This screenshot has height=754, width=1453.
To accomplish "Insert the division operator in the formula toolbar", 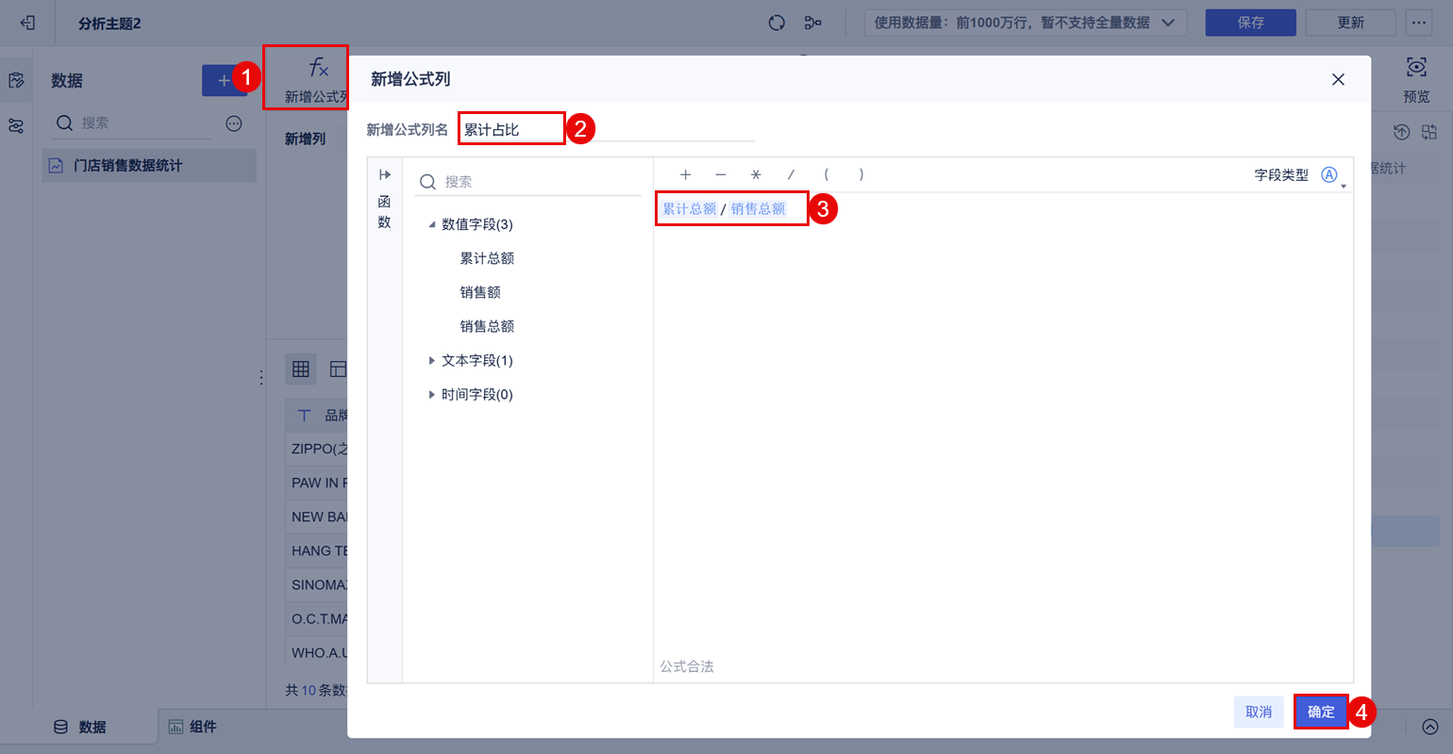I will 791,174.
